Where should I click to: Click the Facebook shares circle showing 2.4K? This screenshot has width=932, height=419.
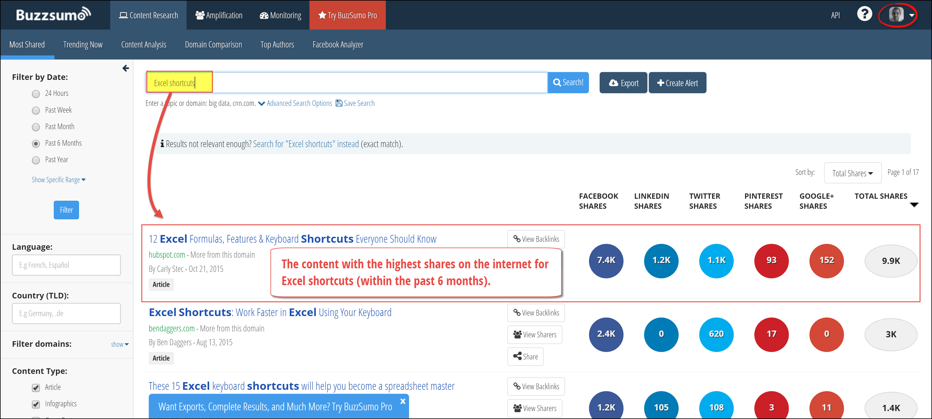click(x=606, y=334)
